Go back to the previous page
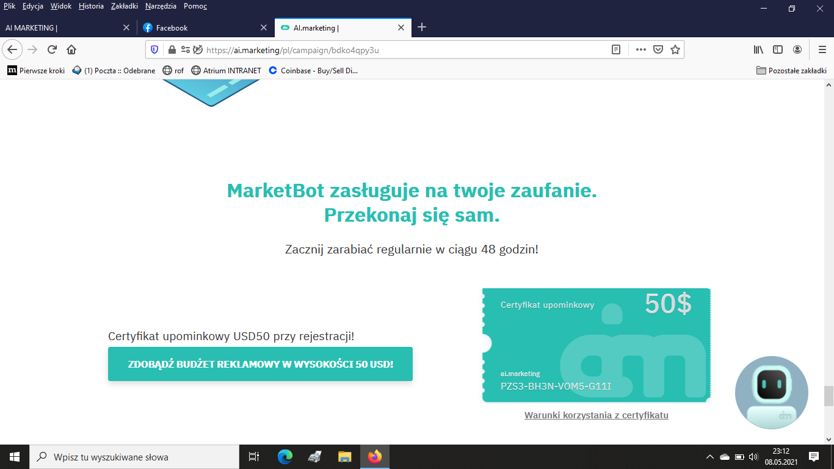834x469 pixels. pyautogui.click(x=12, y=49)
